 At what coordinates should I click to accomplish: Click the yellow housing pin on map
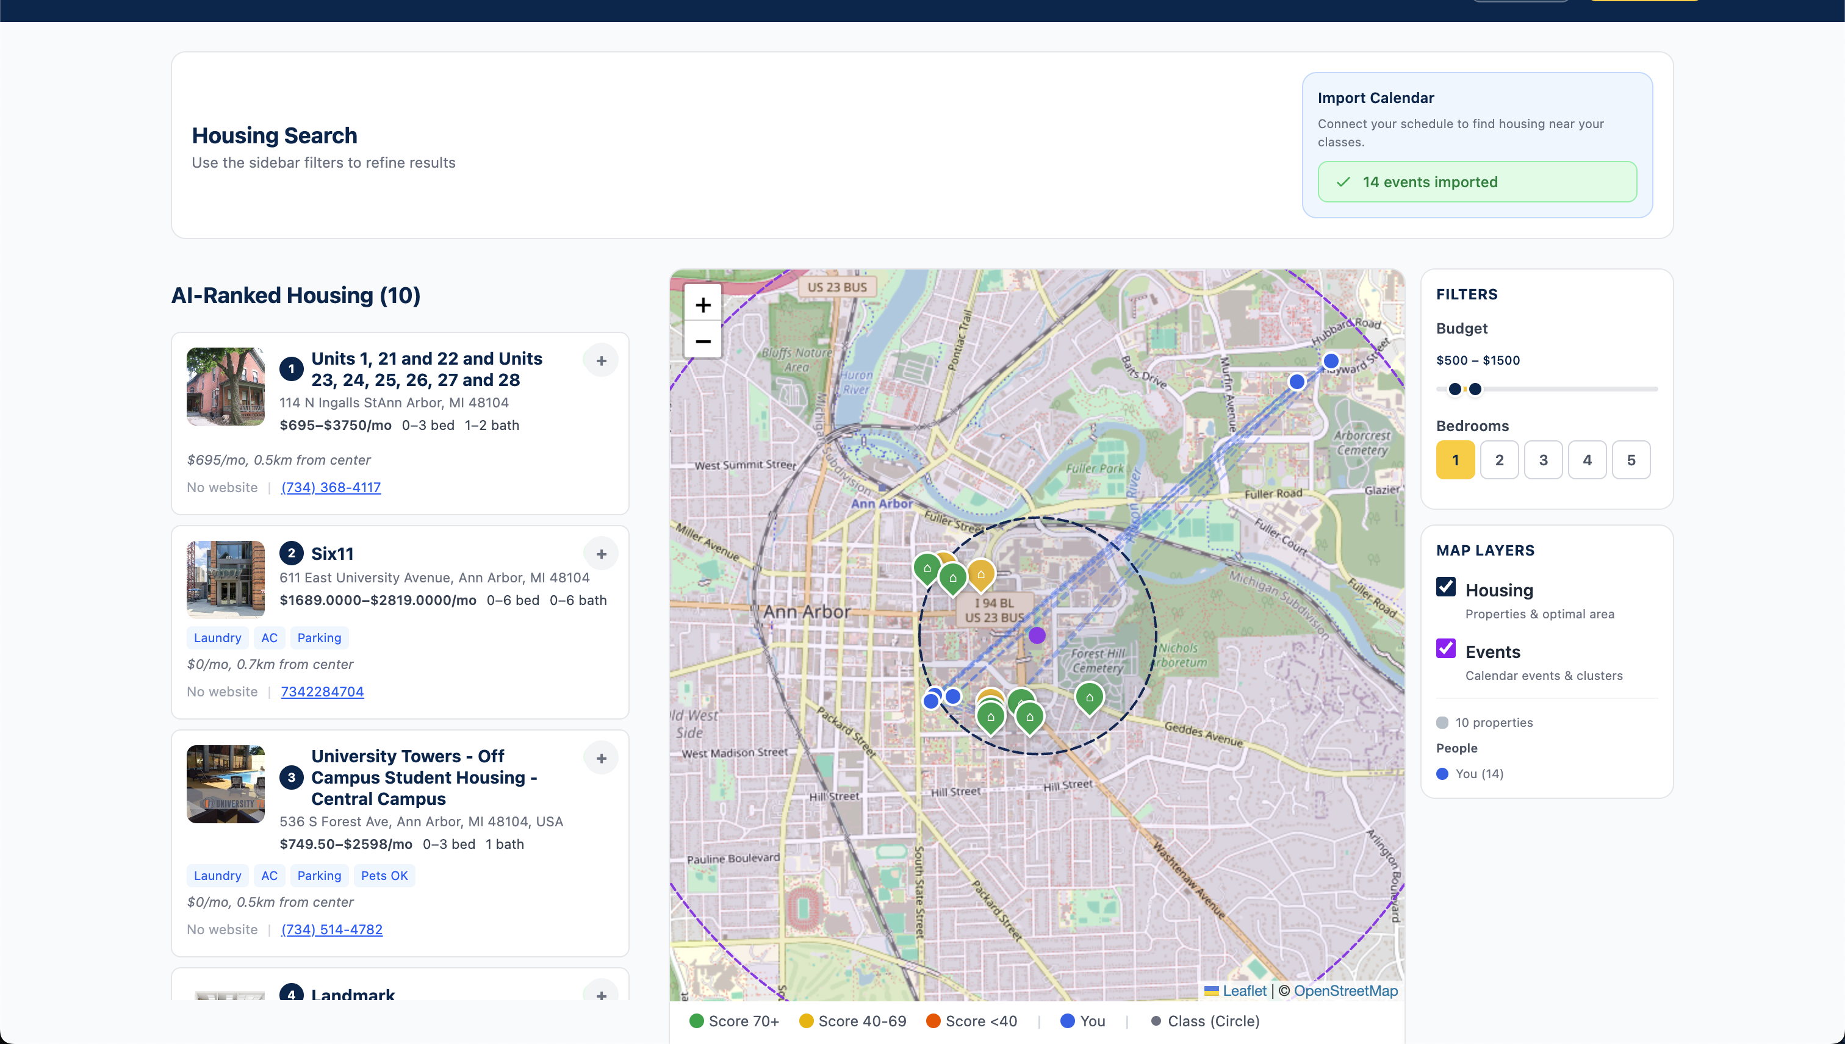pos(980,574)
